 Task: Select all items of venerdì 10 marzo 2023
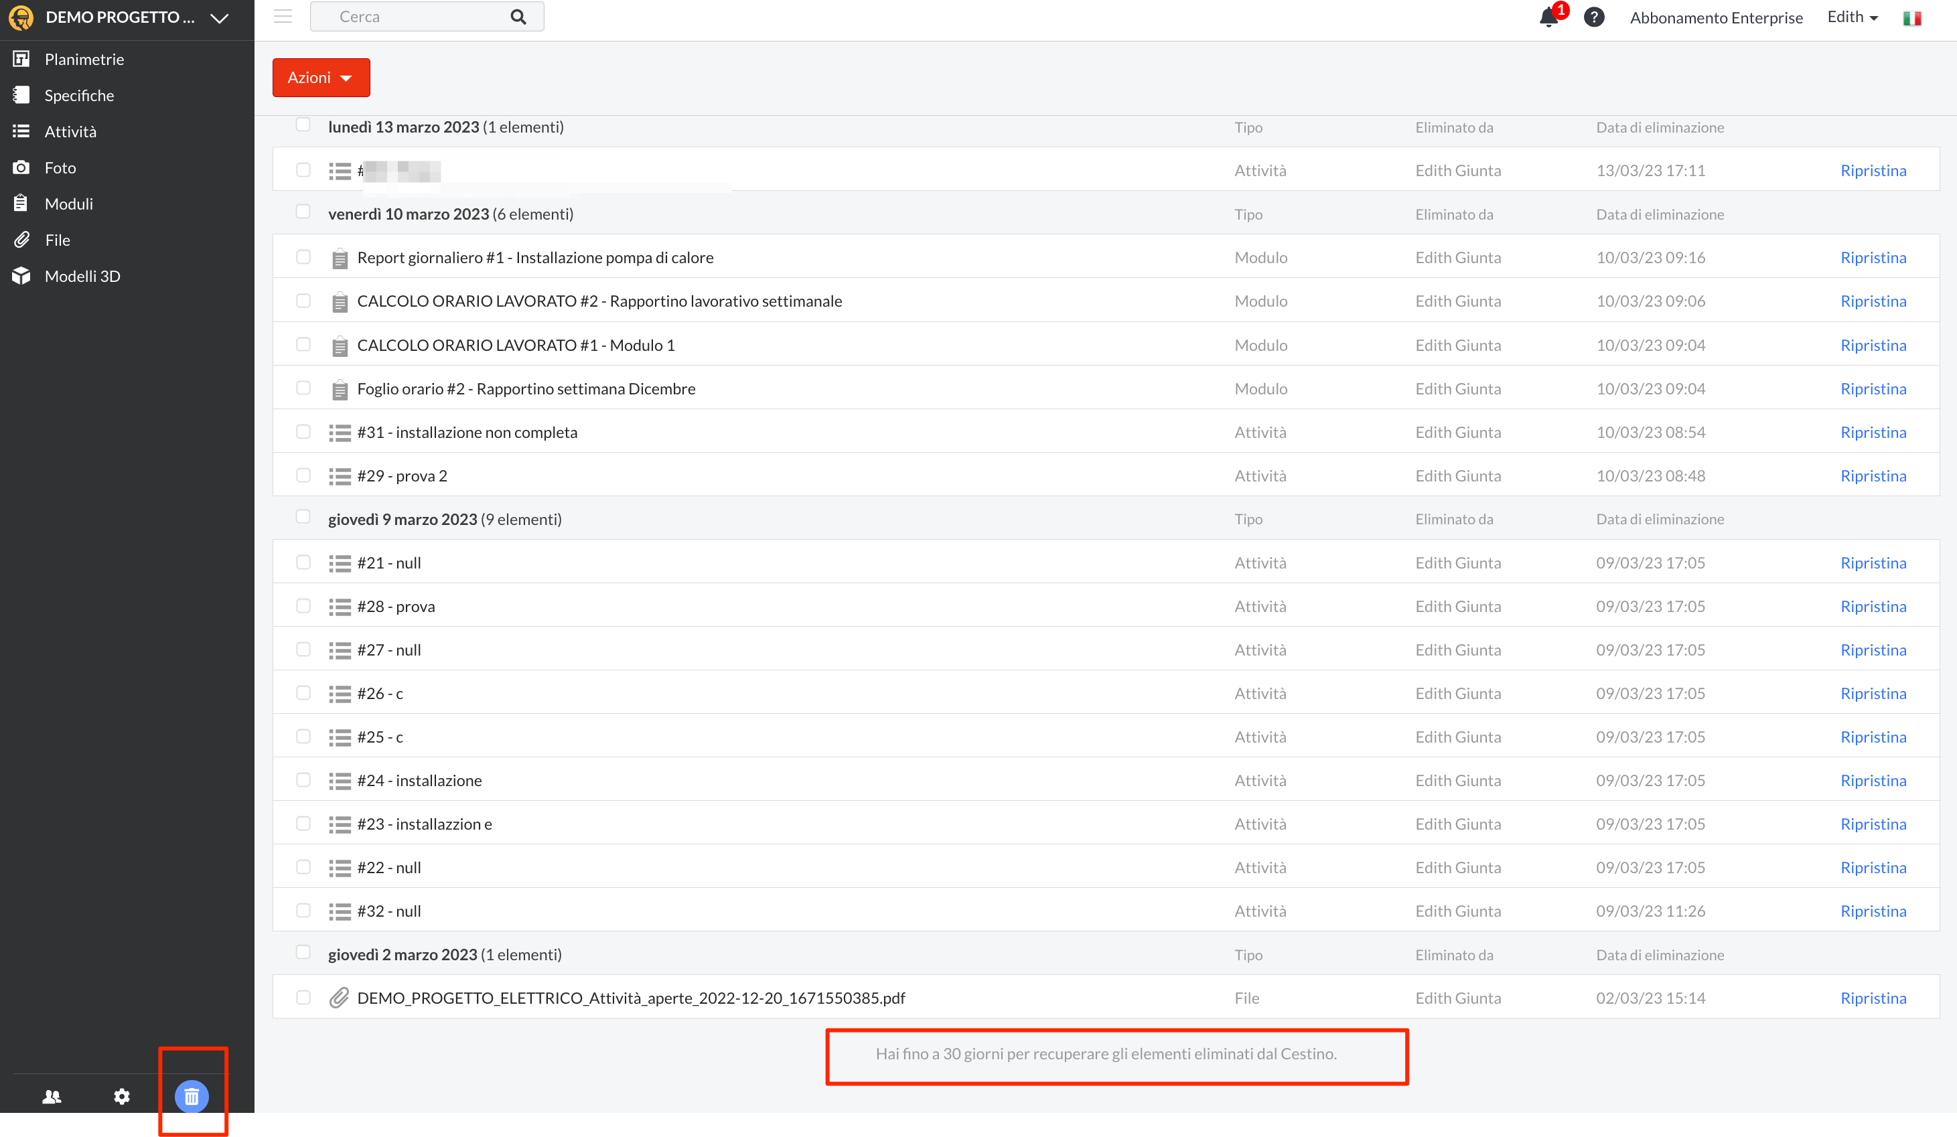303,212
